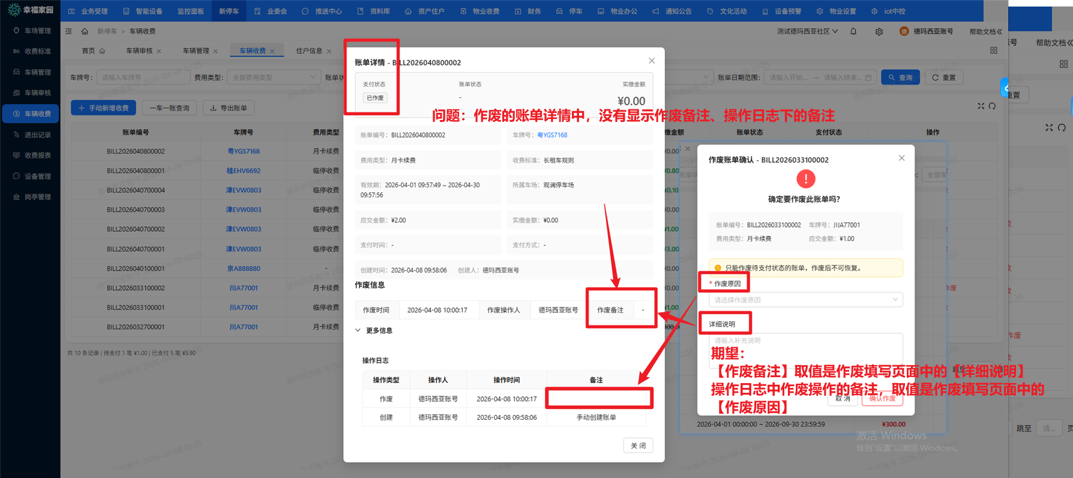Click the 德玛西亚账号 user avatar
Screen dimensions: 1073x478
[x=904, y=31]
